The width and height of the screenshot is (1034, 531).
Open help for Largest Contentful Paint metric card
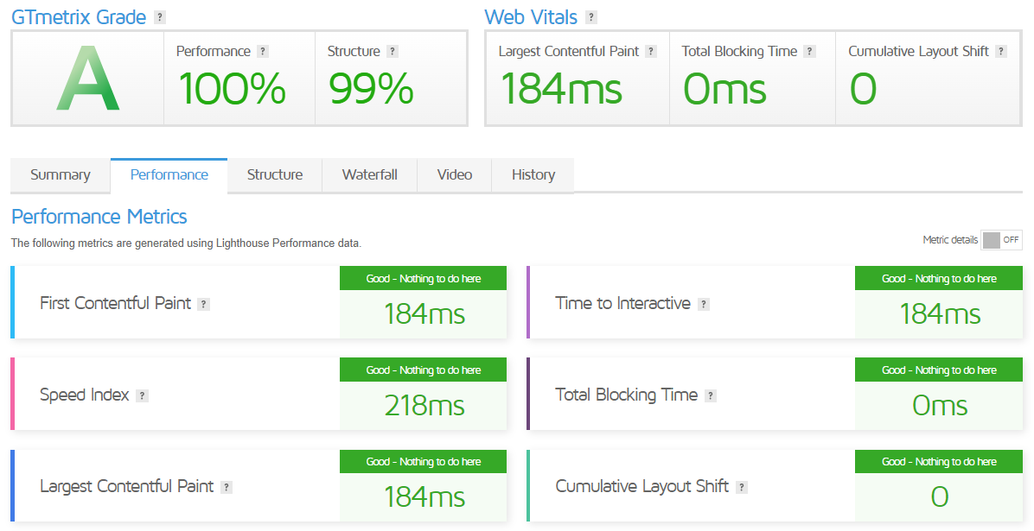(x=227, y=488)
